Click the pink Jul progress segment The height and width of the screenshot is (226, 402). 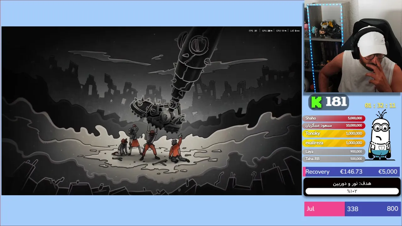[324, 209]
